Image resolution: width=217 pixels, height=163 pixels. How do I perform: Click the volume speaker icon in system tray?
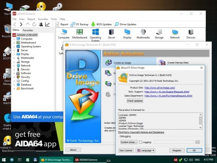point(191,160)
